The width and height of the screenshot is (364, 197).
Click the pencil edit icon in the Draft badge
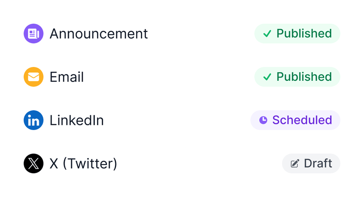tap(295, 163)
